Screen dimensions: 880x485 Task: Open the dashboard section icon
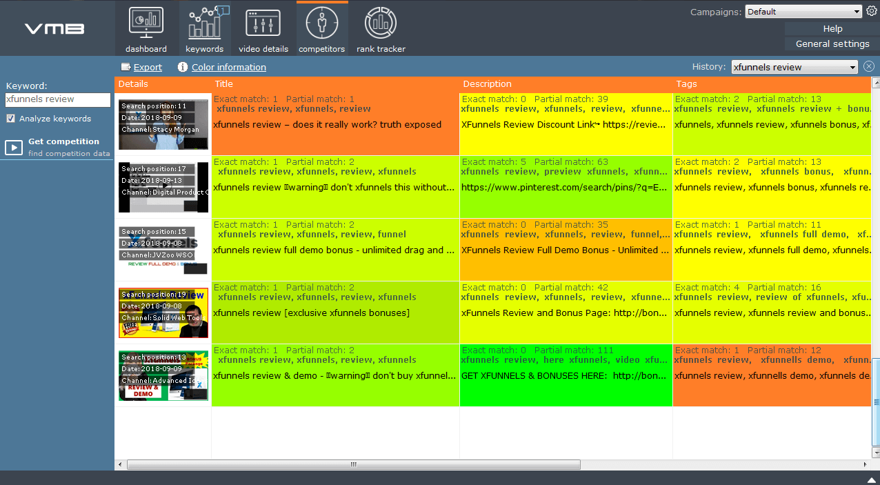click(146, 23)
